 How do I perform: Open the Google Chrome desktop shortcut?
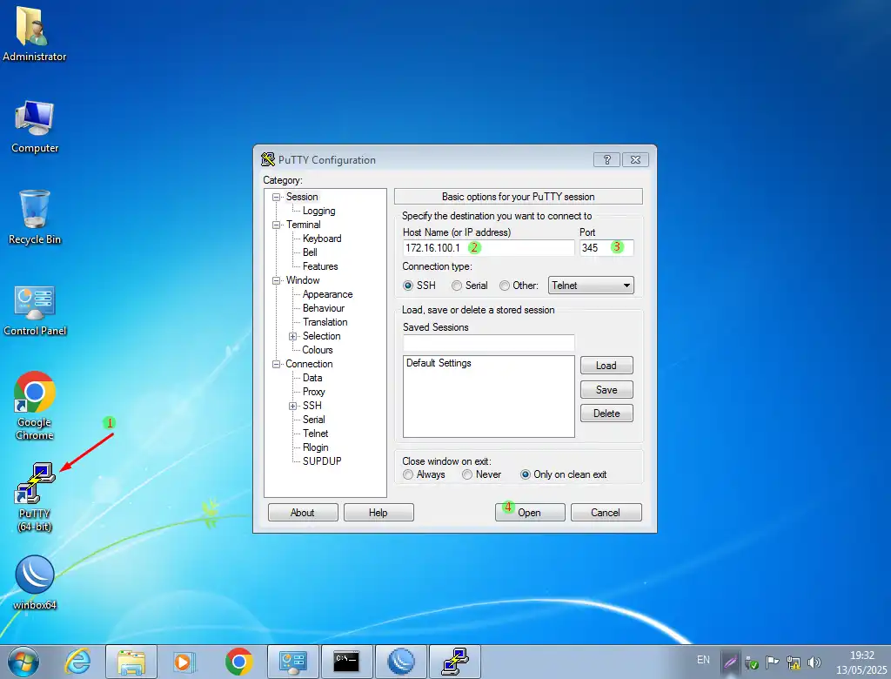coord(35,393)
